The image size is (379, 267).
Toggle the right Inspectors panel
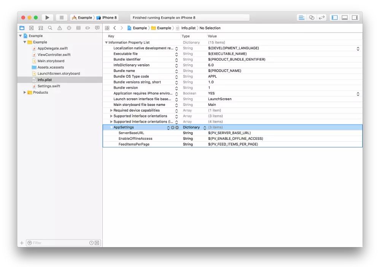pyautogui.click(x=354, y=18)
